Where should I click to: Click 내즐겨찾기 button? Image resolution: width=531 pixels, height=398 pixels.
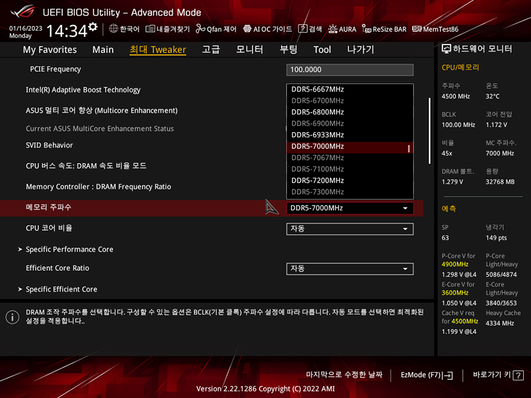[168, 29]
